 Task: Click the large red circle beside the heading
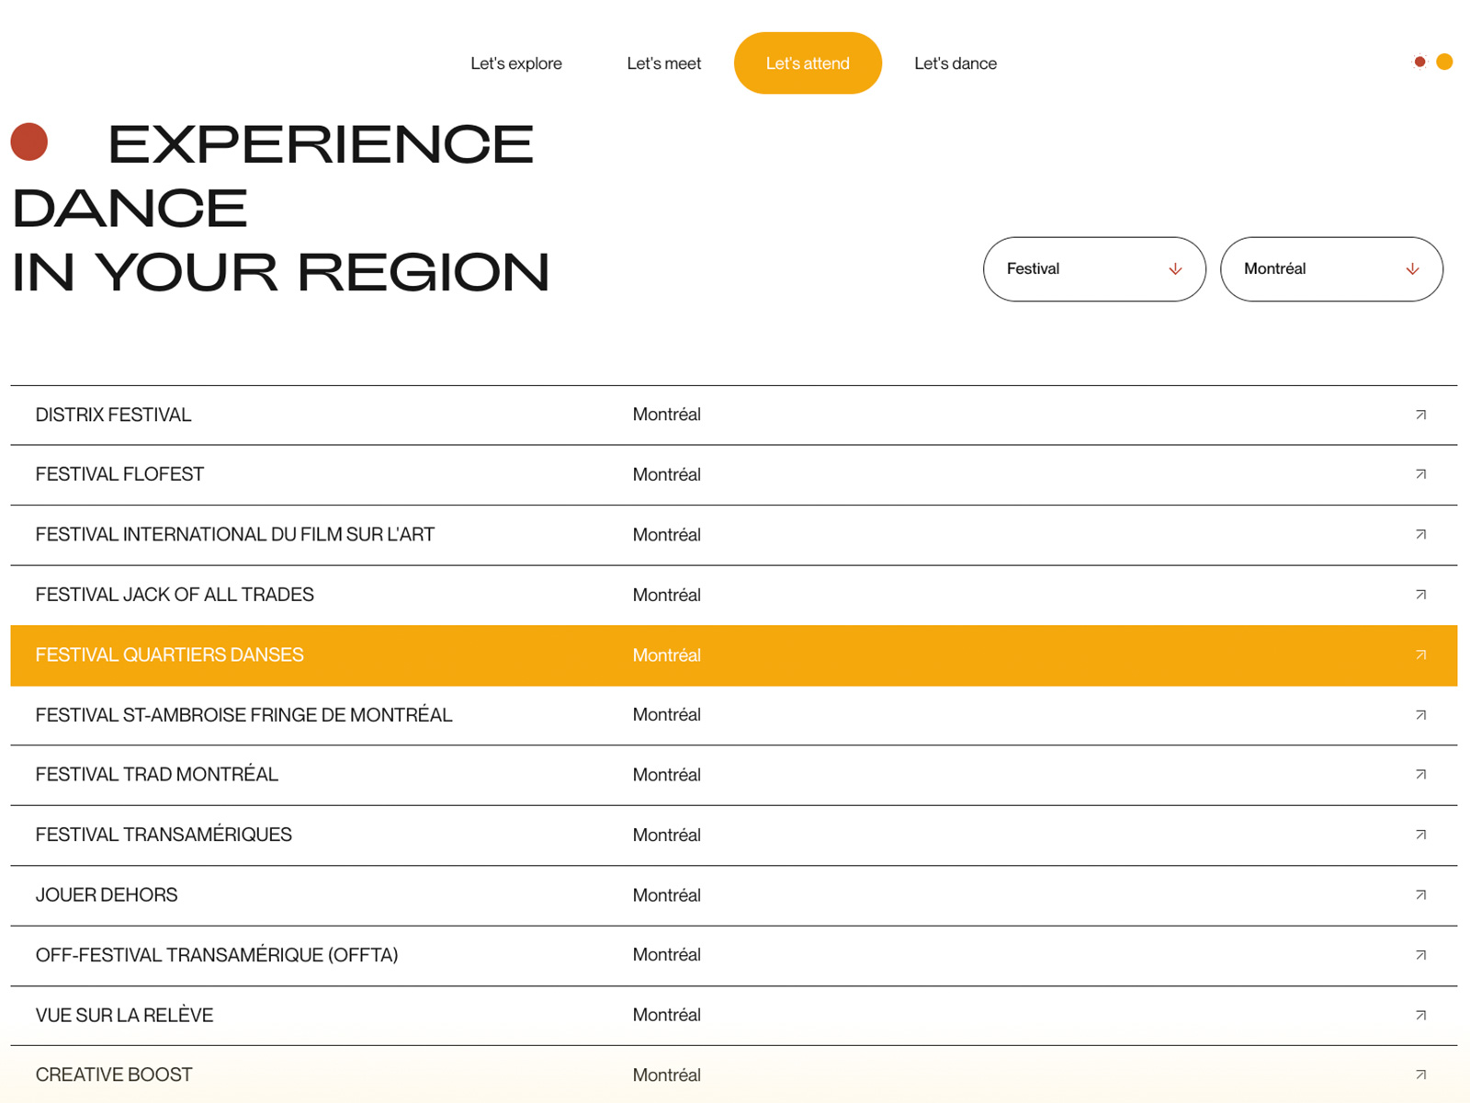(x=29, y=142)
